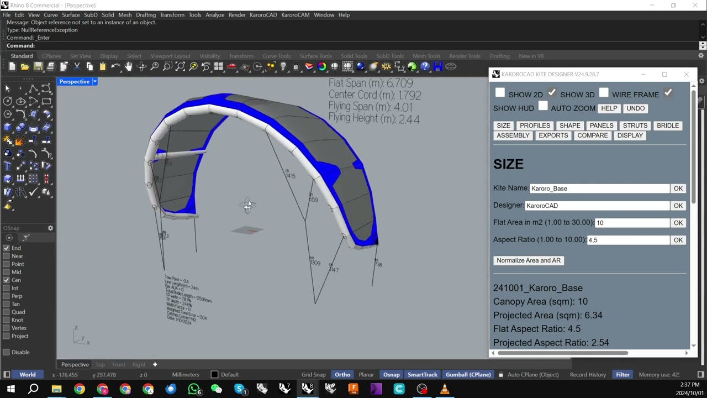This screenshot has width=707, height=398.
Task: Open the Layers panel icon
Action: pyautogui.click(x=309, y=67)
